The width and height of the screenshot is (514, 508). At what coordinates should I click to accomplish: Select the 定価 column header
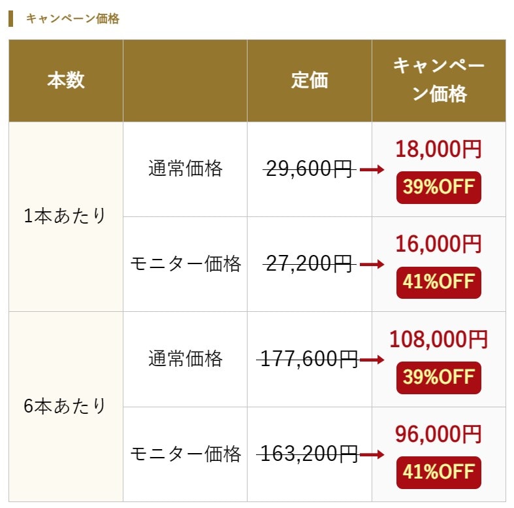click(310, 80)
